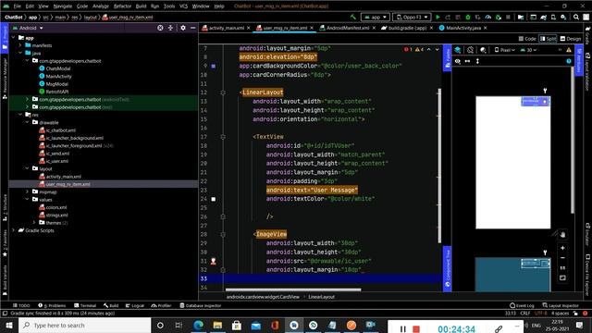Collapse the drawable folder
The image size is (592, 333).
tap(27, 122)
